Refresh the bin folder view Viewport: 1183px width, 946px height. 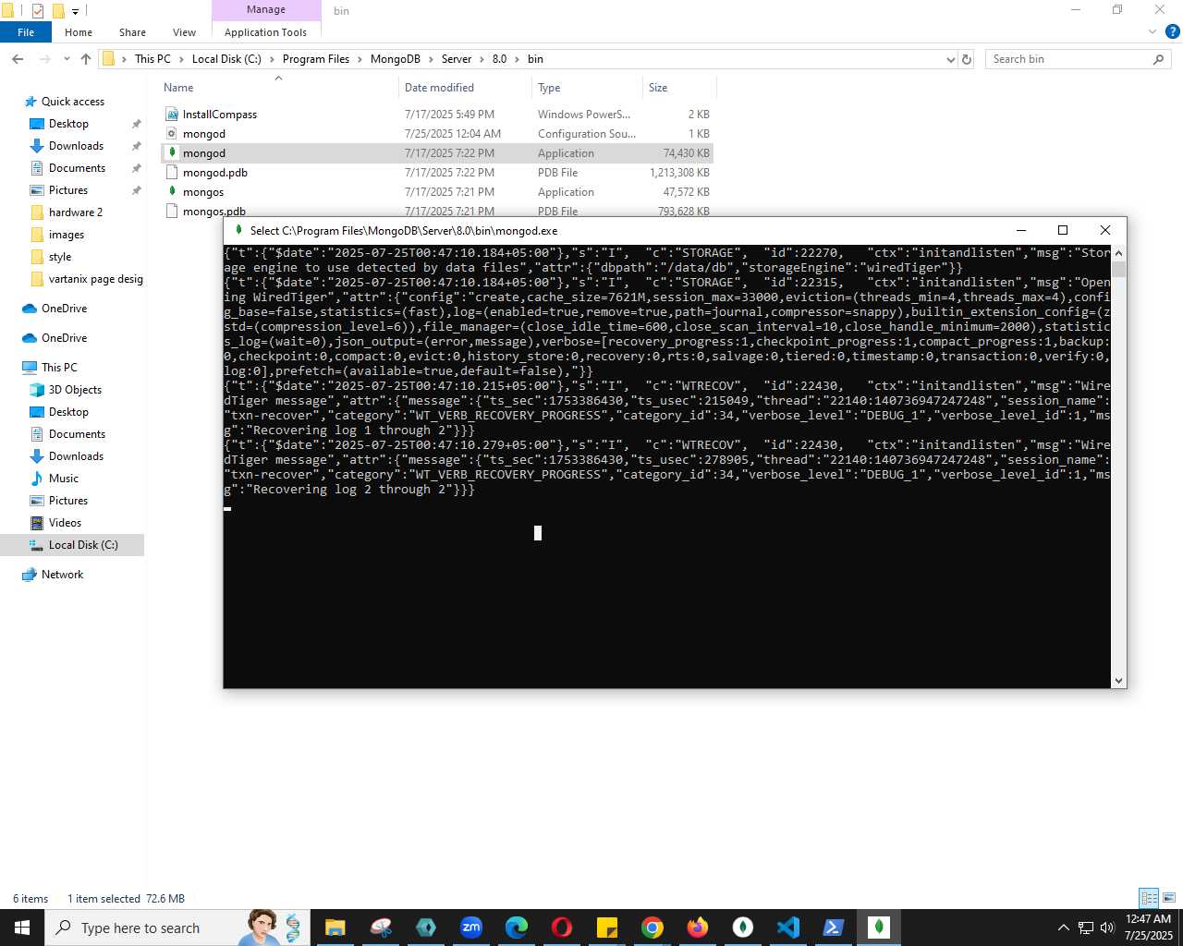point(967,59)
